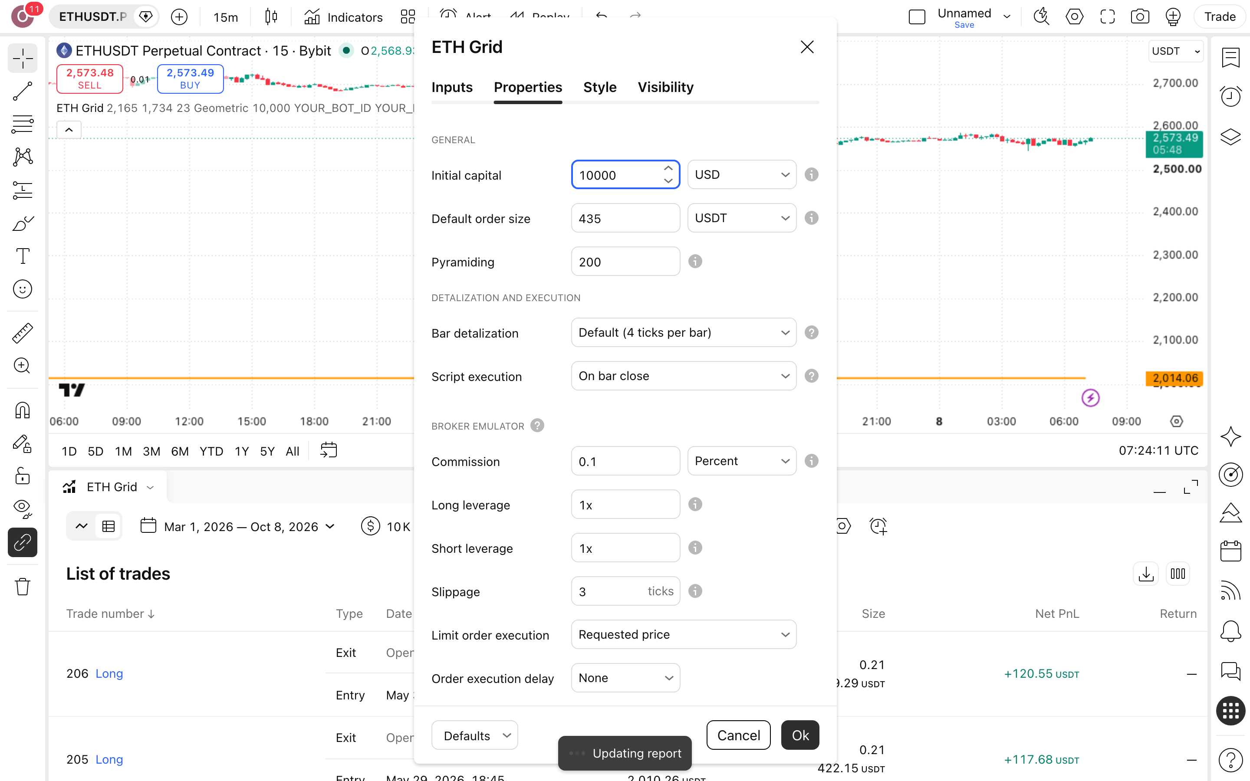Toggle lock all drawings

pos(23,476)
